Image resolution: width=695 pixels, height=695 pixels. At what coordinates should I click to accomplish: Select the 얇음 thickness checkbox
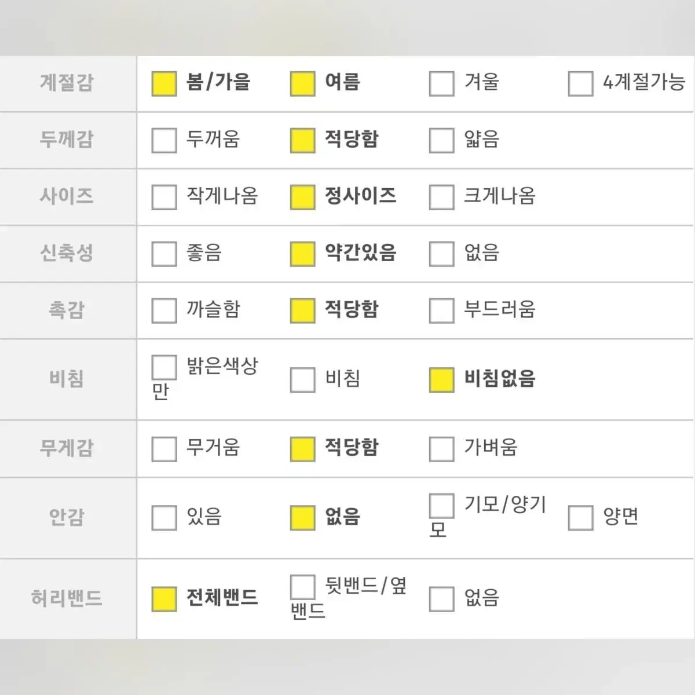(441, 140)
